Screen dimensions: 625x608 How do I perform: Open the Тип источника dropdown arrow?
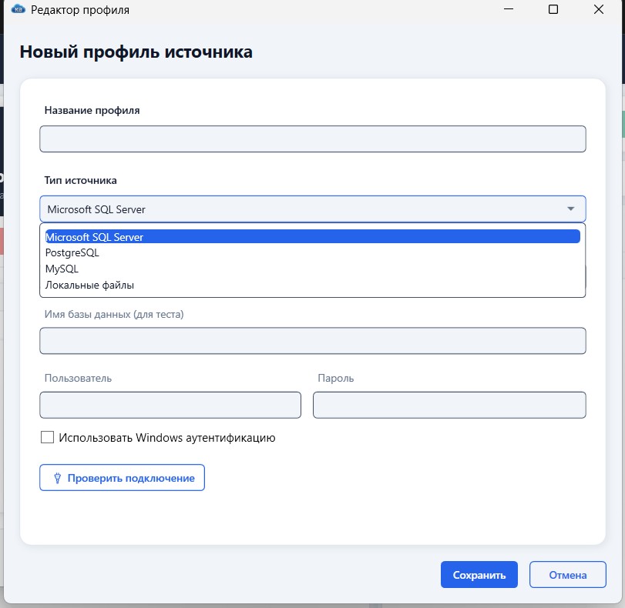(571, 209)
